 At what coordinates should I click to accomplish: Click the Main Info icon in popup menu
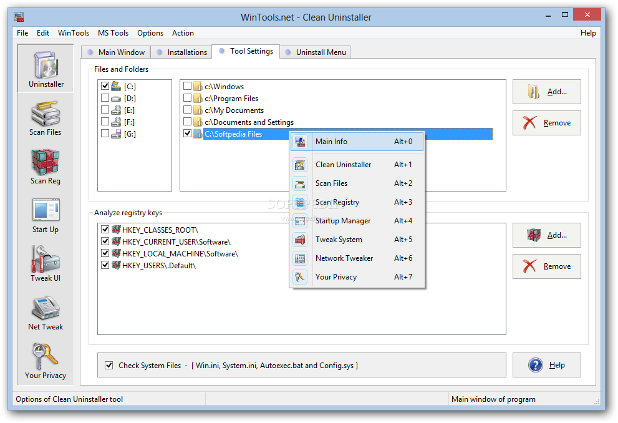301,142
